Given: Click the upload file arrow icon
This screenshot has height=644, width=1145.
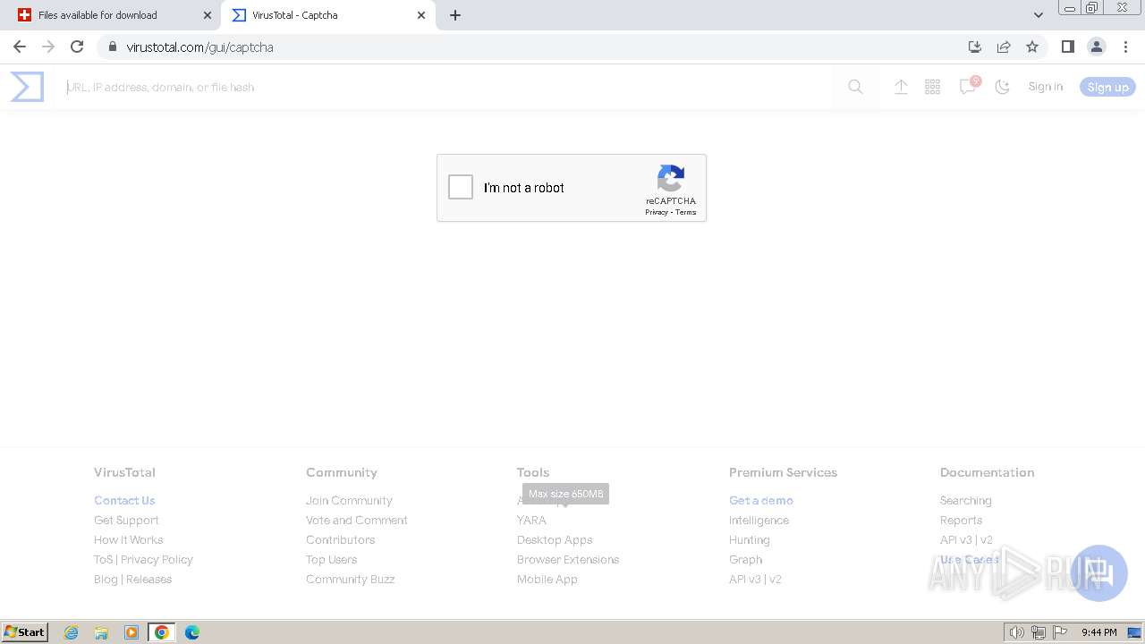Looking at the screenshot, I should [901, 87].
